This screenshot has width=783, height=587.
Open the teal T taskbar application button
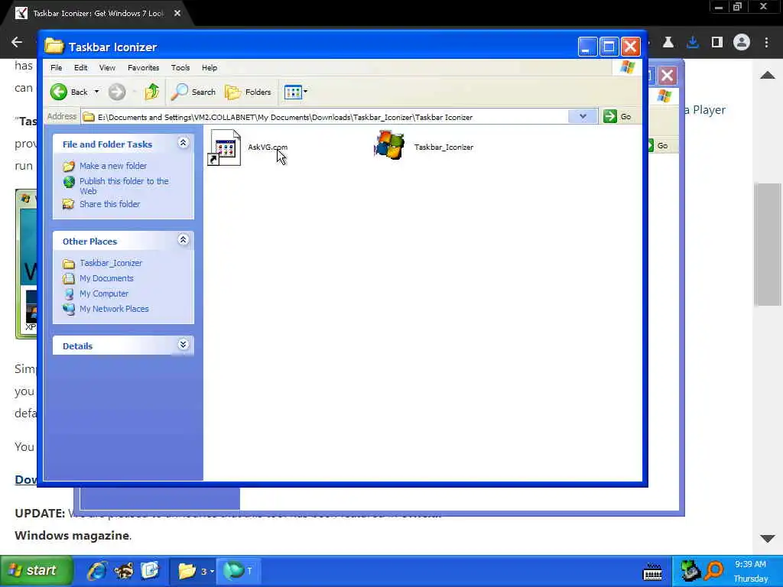point(239,570)
